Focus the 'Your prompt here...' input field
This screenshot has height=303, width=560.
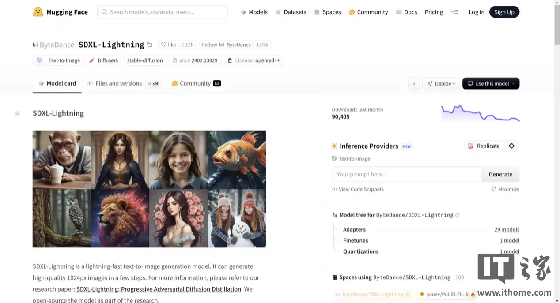[x=406, y=174]
